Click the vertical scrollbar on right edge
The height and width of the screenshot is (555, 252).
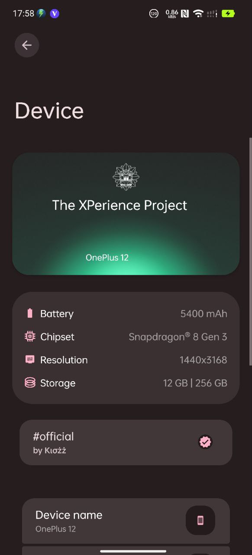(250, 251)
